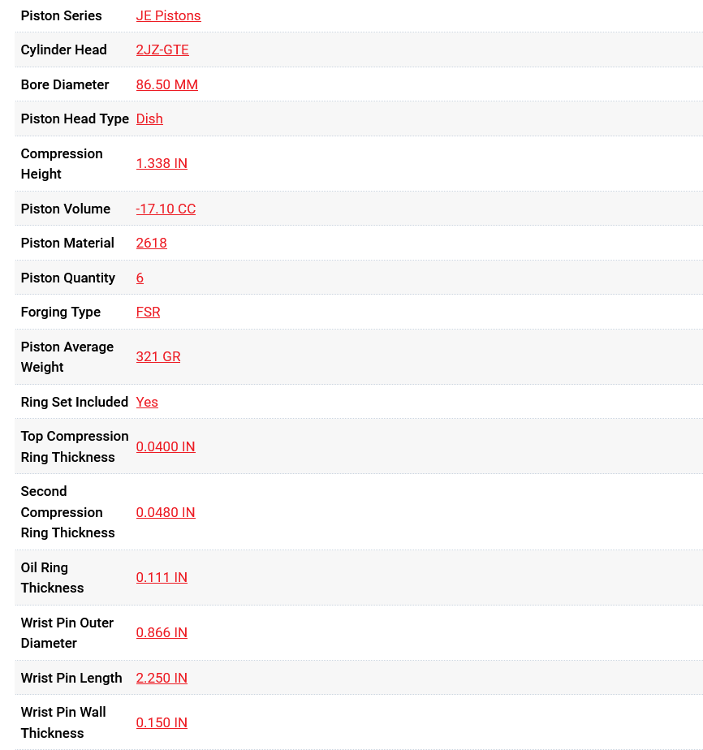Open the 1.338 IN compression height link

(x=162, y=163)
